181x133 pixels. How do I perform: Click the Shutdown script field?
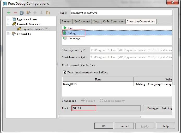(x=131, y=57)
